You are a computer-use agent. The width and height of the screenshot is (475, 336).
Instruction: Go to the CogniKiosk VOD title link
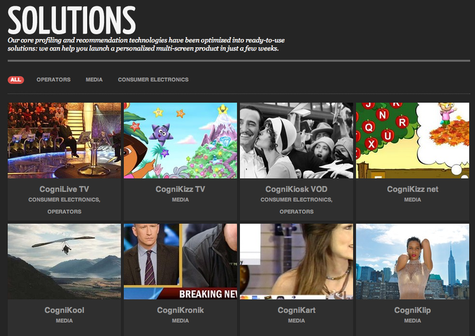coord(296,189)
